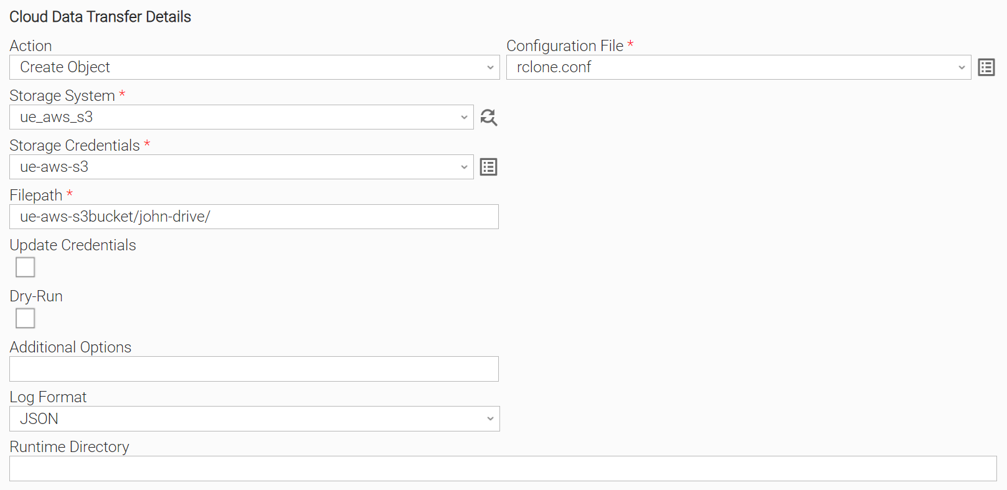
Task: Expand the Configuration File rclone.conf dropdown
Action: pos(739,67)
